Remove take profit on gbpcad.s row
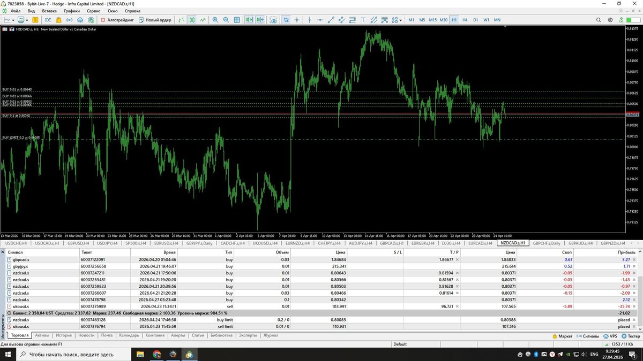The image size is (643, 361). (x=457, y=259)
